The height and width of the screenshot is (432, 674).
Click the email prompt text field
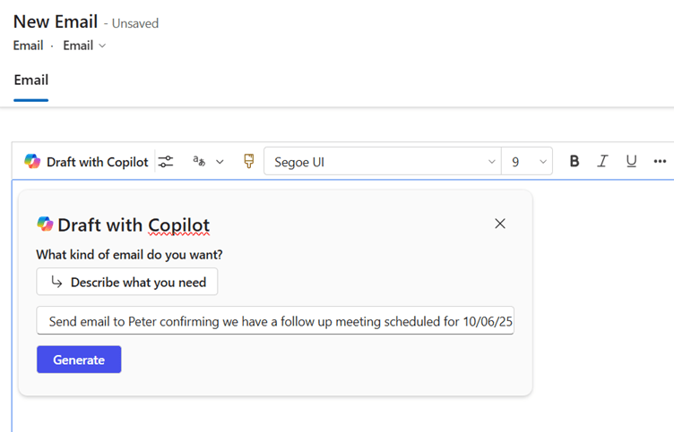click(275, 320)
